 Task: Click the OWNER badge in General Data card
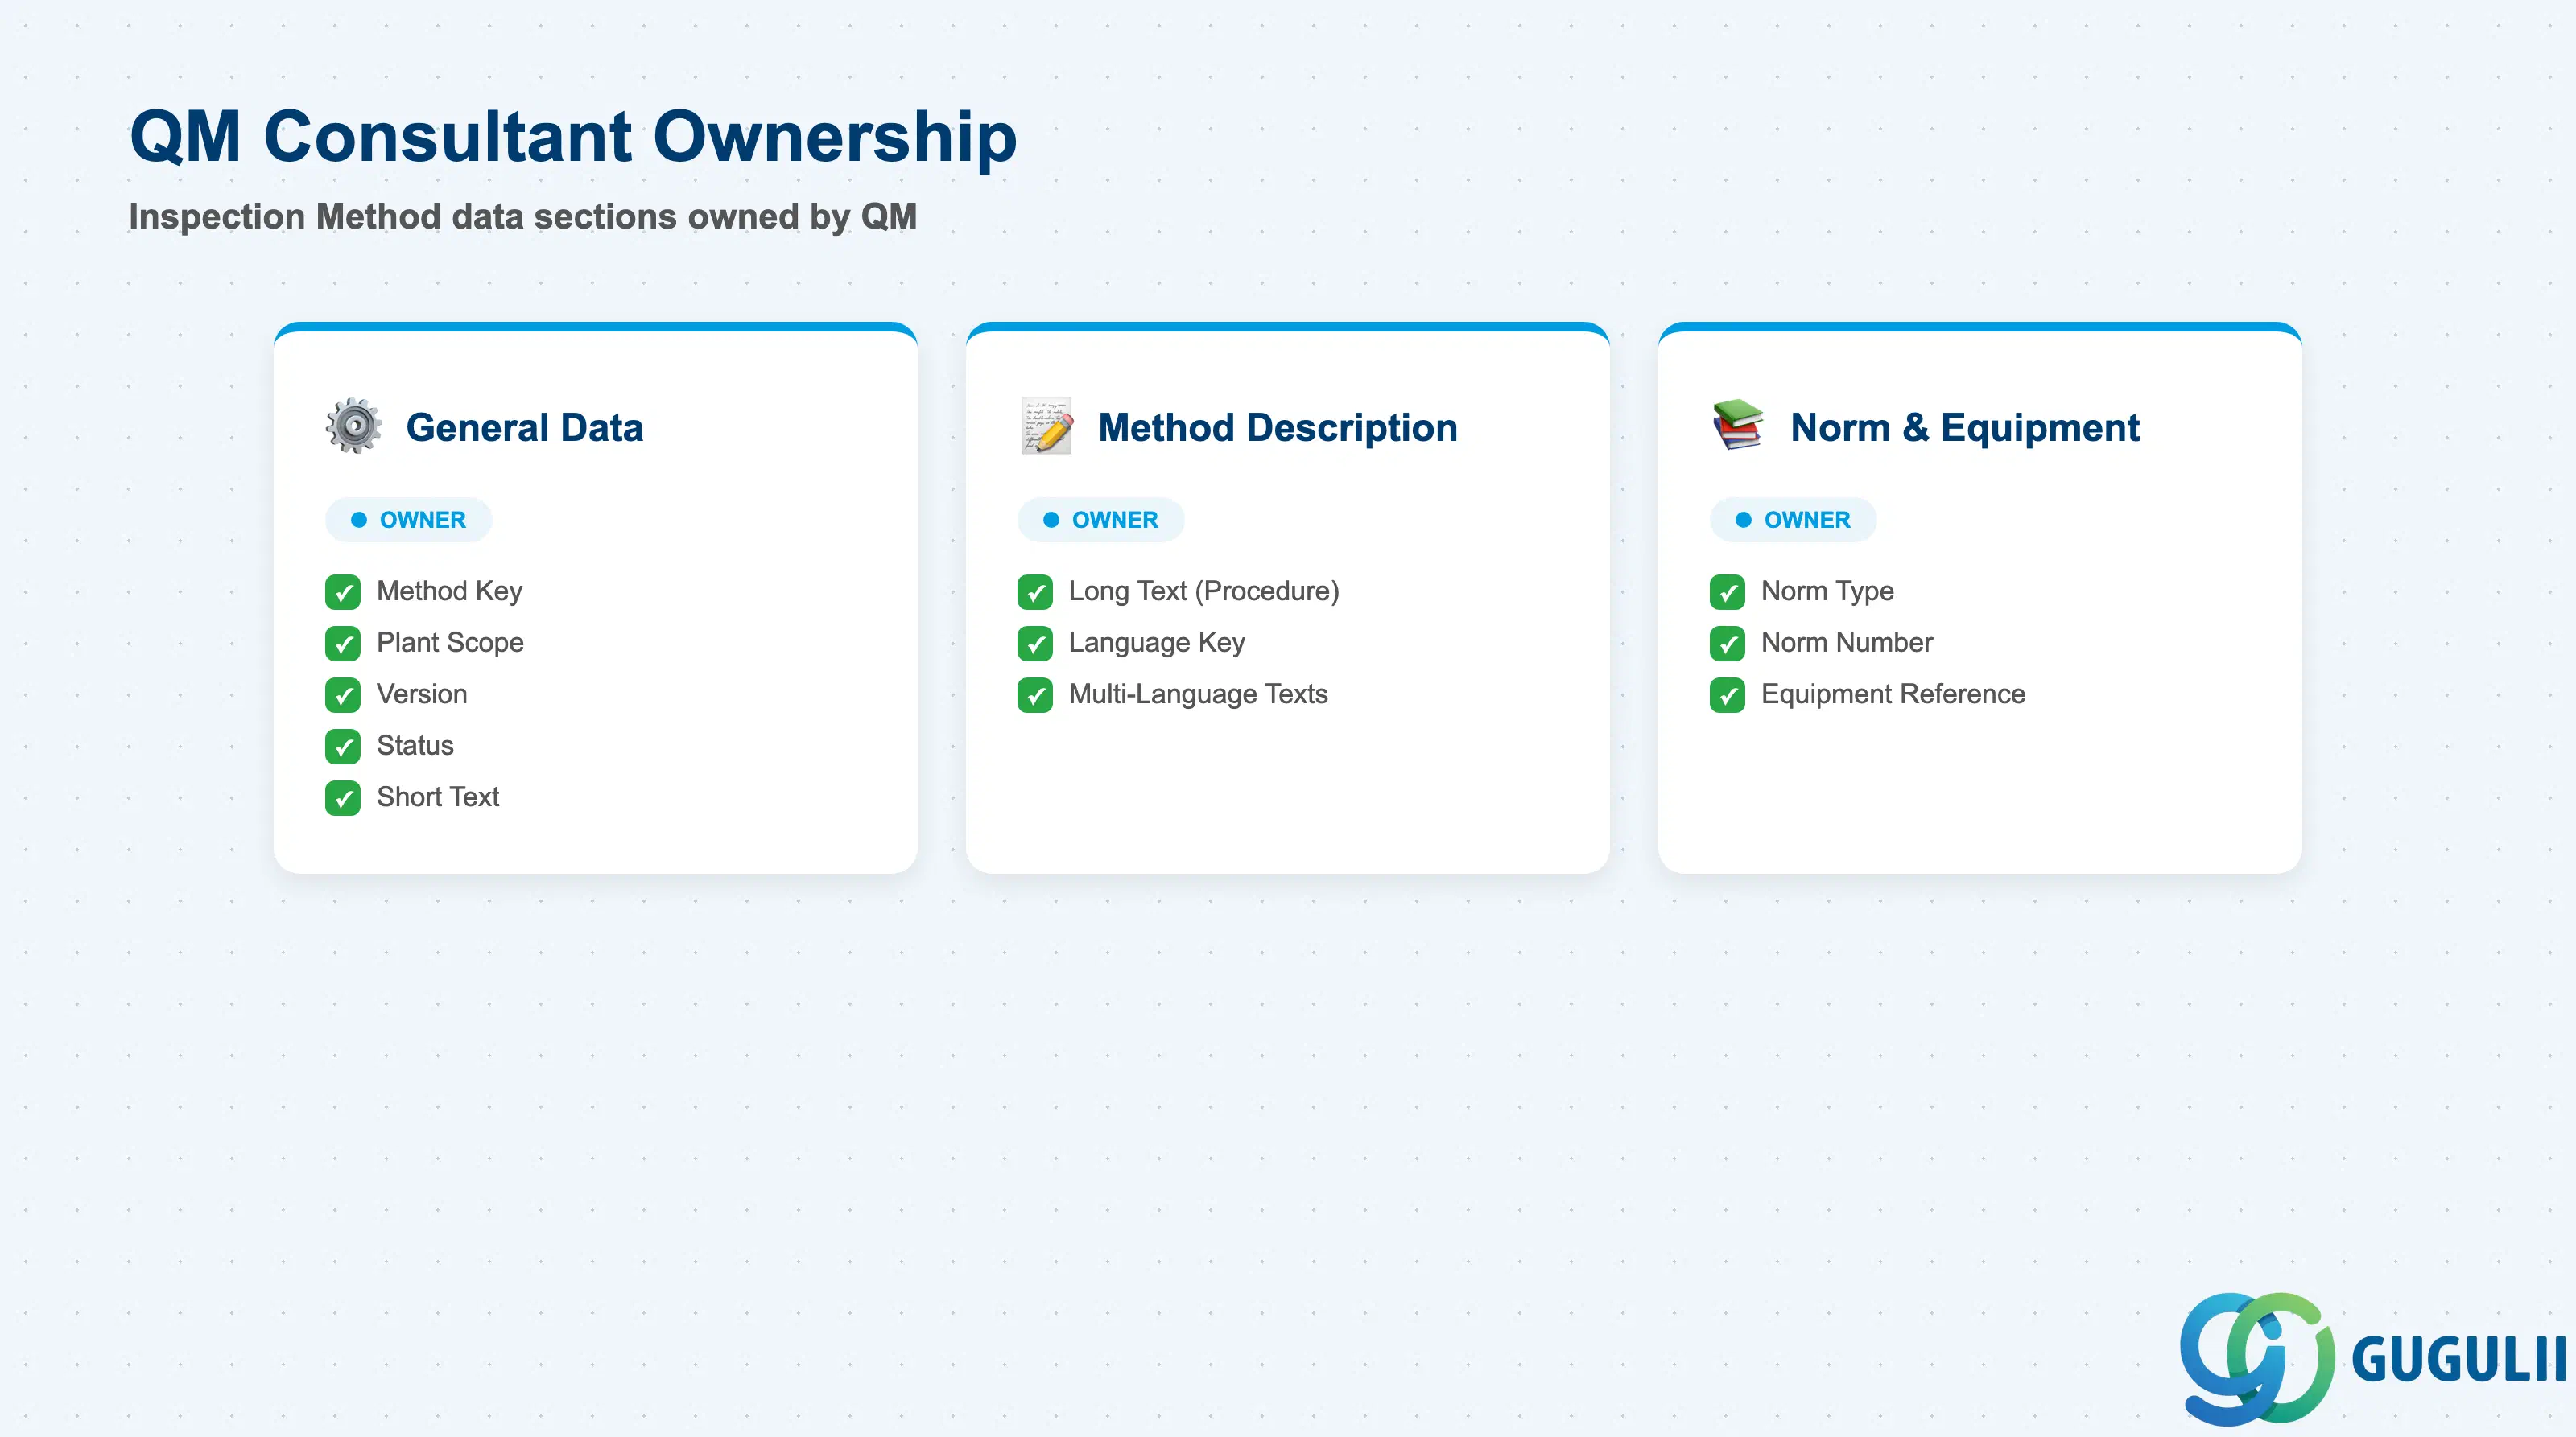[x=408, y=520]
